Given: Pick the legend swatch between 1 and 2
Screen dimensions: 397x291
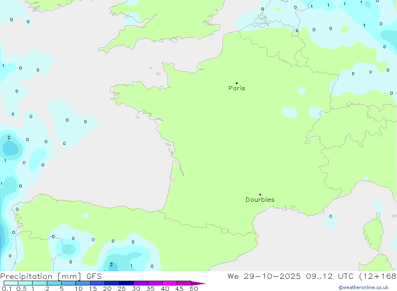Looking at the screenshot, I should click(x=40, y=283).
